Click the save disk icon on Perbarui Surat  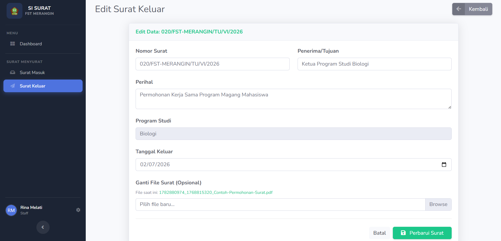click(x=403, y=233)
